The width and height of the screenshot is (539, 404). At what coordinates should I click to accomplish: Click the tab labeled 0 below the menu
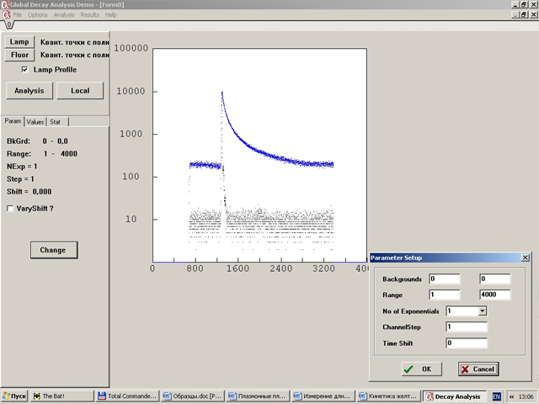point(8,25)
